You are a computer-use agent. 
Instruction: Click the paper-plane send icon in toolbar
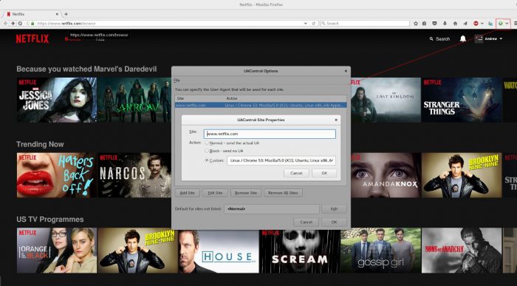coord(465,24)
